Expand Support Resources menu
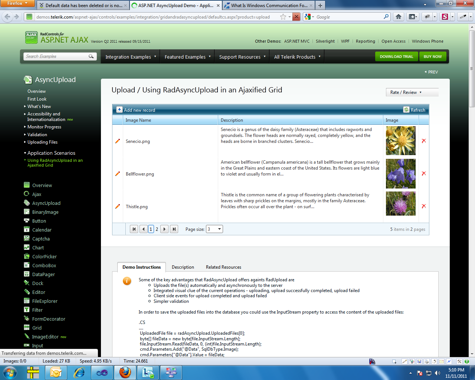The width and height of the screenshot is (475, 380). (x=242, y=57)
